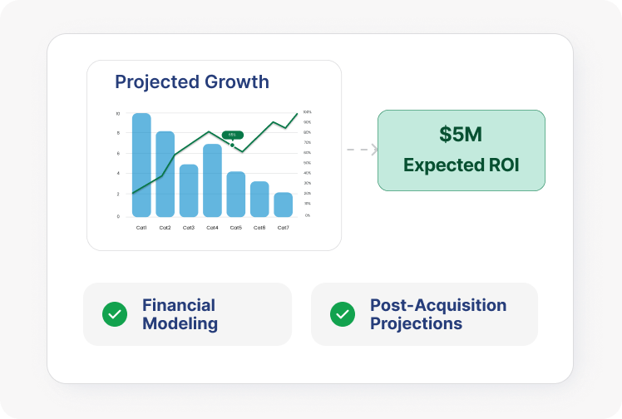Click the Cat7 label on the x-axis
Image resolution: width=622 pixels, height=419 pixels.
click(284, 228)
